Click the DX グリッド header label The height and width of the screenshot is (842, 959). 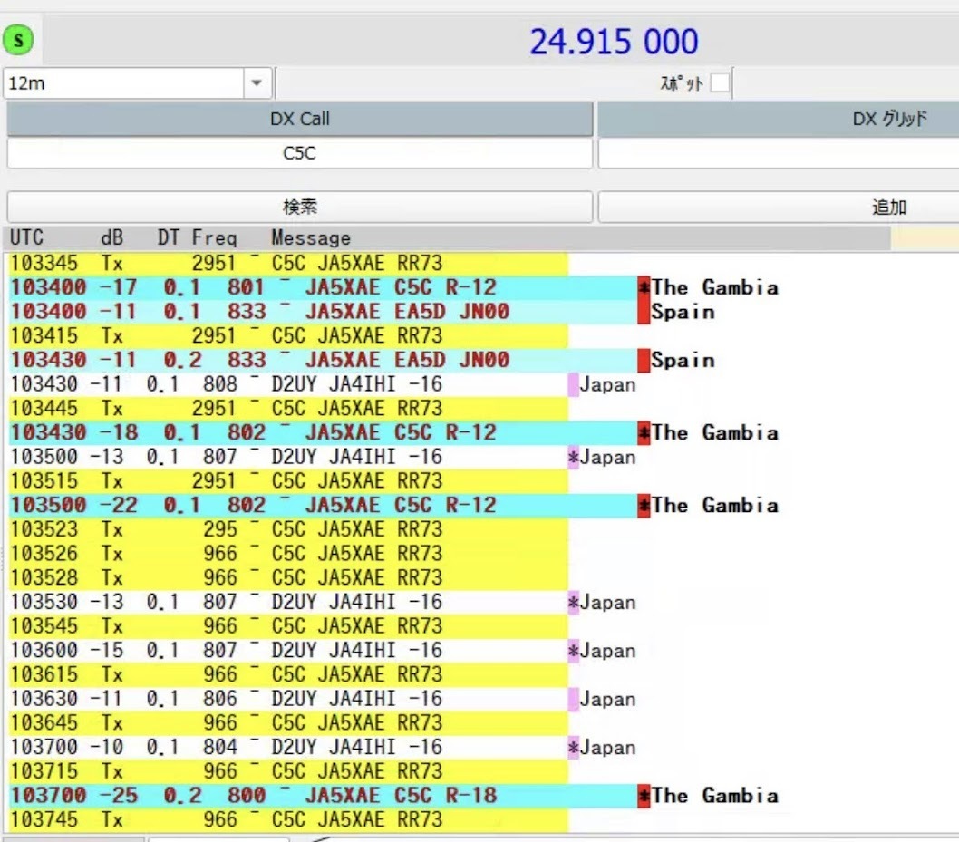pyautogui.click(x=888, y=119)
